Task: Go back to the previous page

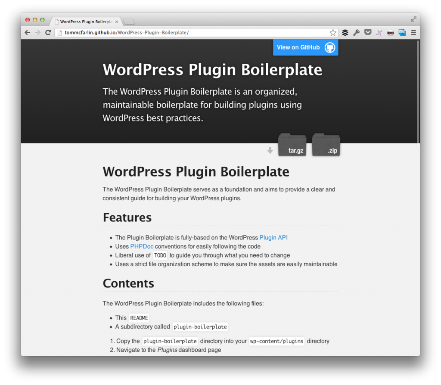Action: click(27, 33)
